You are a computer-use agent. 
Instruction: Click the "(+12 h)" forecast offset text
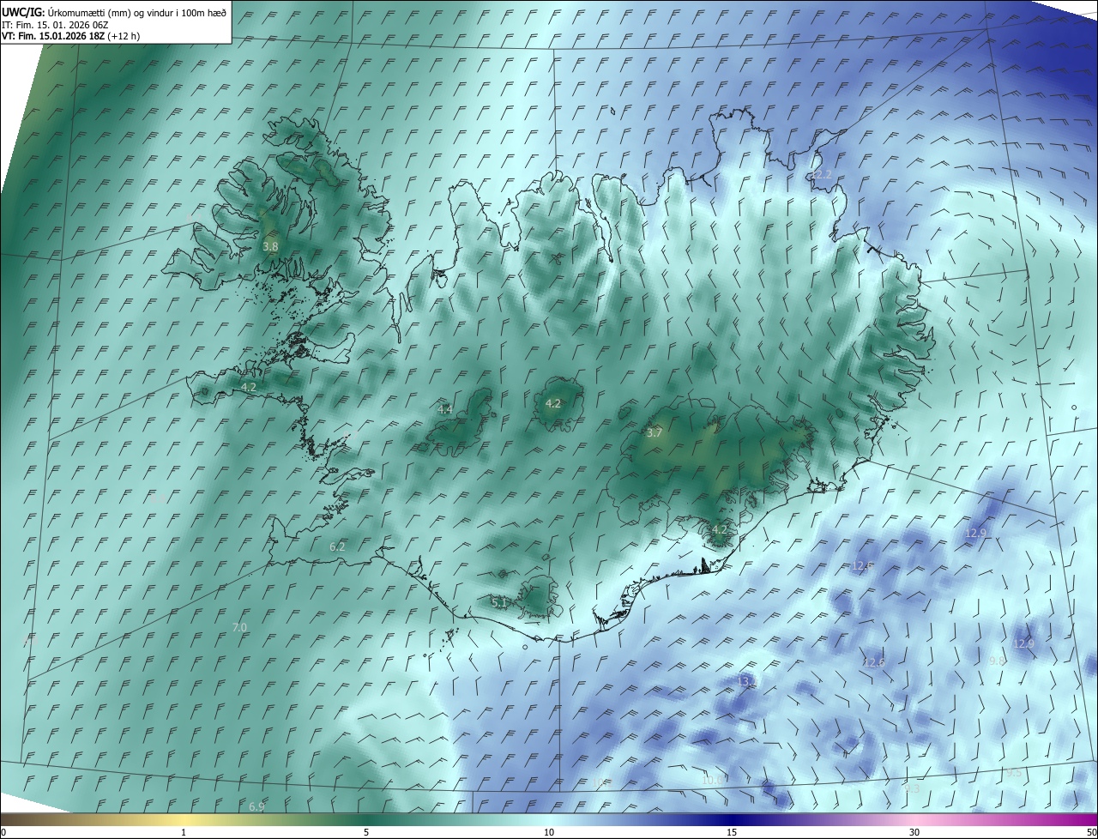(x=124, y=36)
